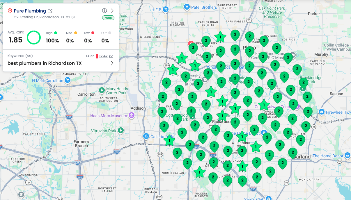Image resolution: width=351 pixels, height=200 pixels.
Task: Click the Patel Brothers shopping cart icon
Action: click(x=187, y=7)
